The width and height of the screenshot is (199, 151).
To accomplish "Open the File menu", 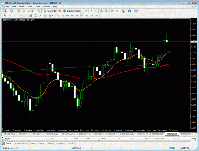I will tap(8, 7).
